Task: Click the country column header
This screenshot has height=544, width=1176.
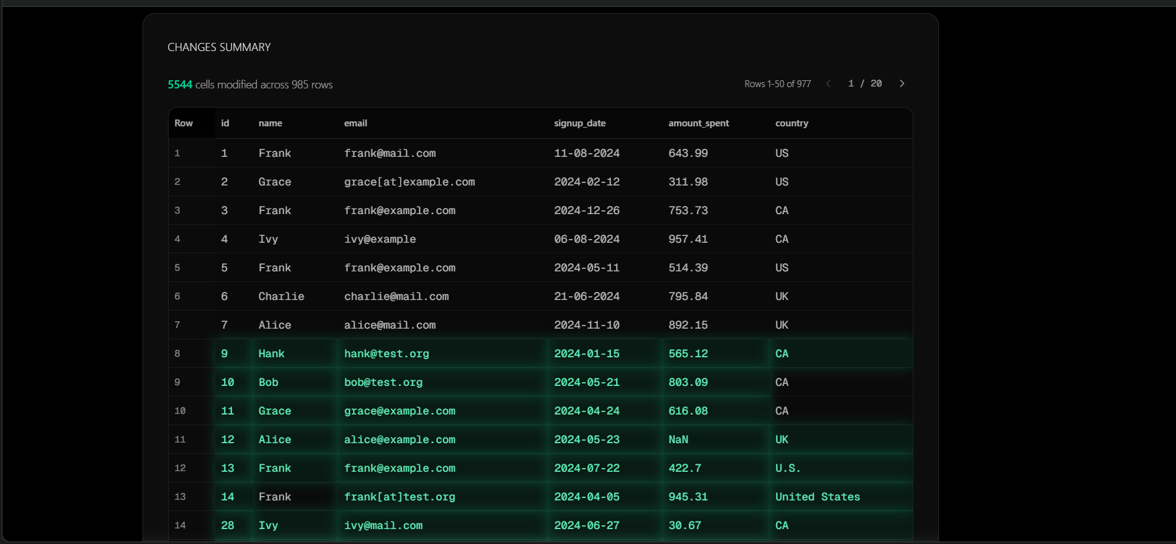Action: [x=791, y=123]
